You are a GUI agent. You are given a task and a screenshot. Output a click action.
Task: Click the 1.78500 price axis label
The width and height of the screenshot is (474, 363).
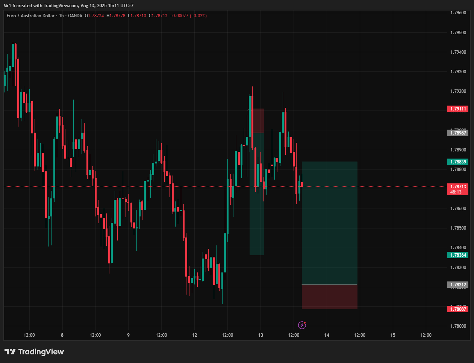[x=458, y=228]
